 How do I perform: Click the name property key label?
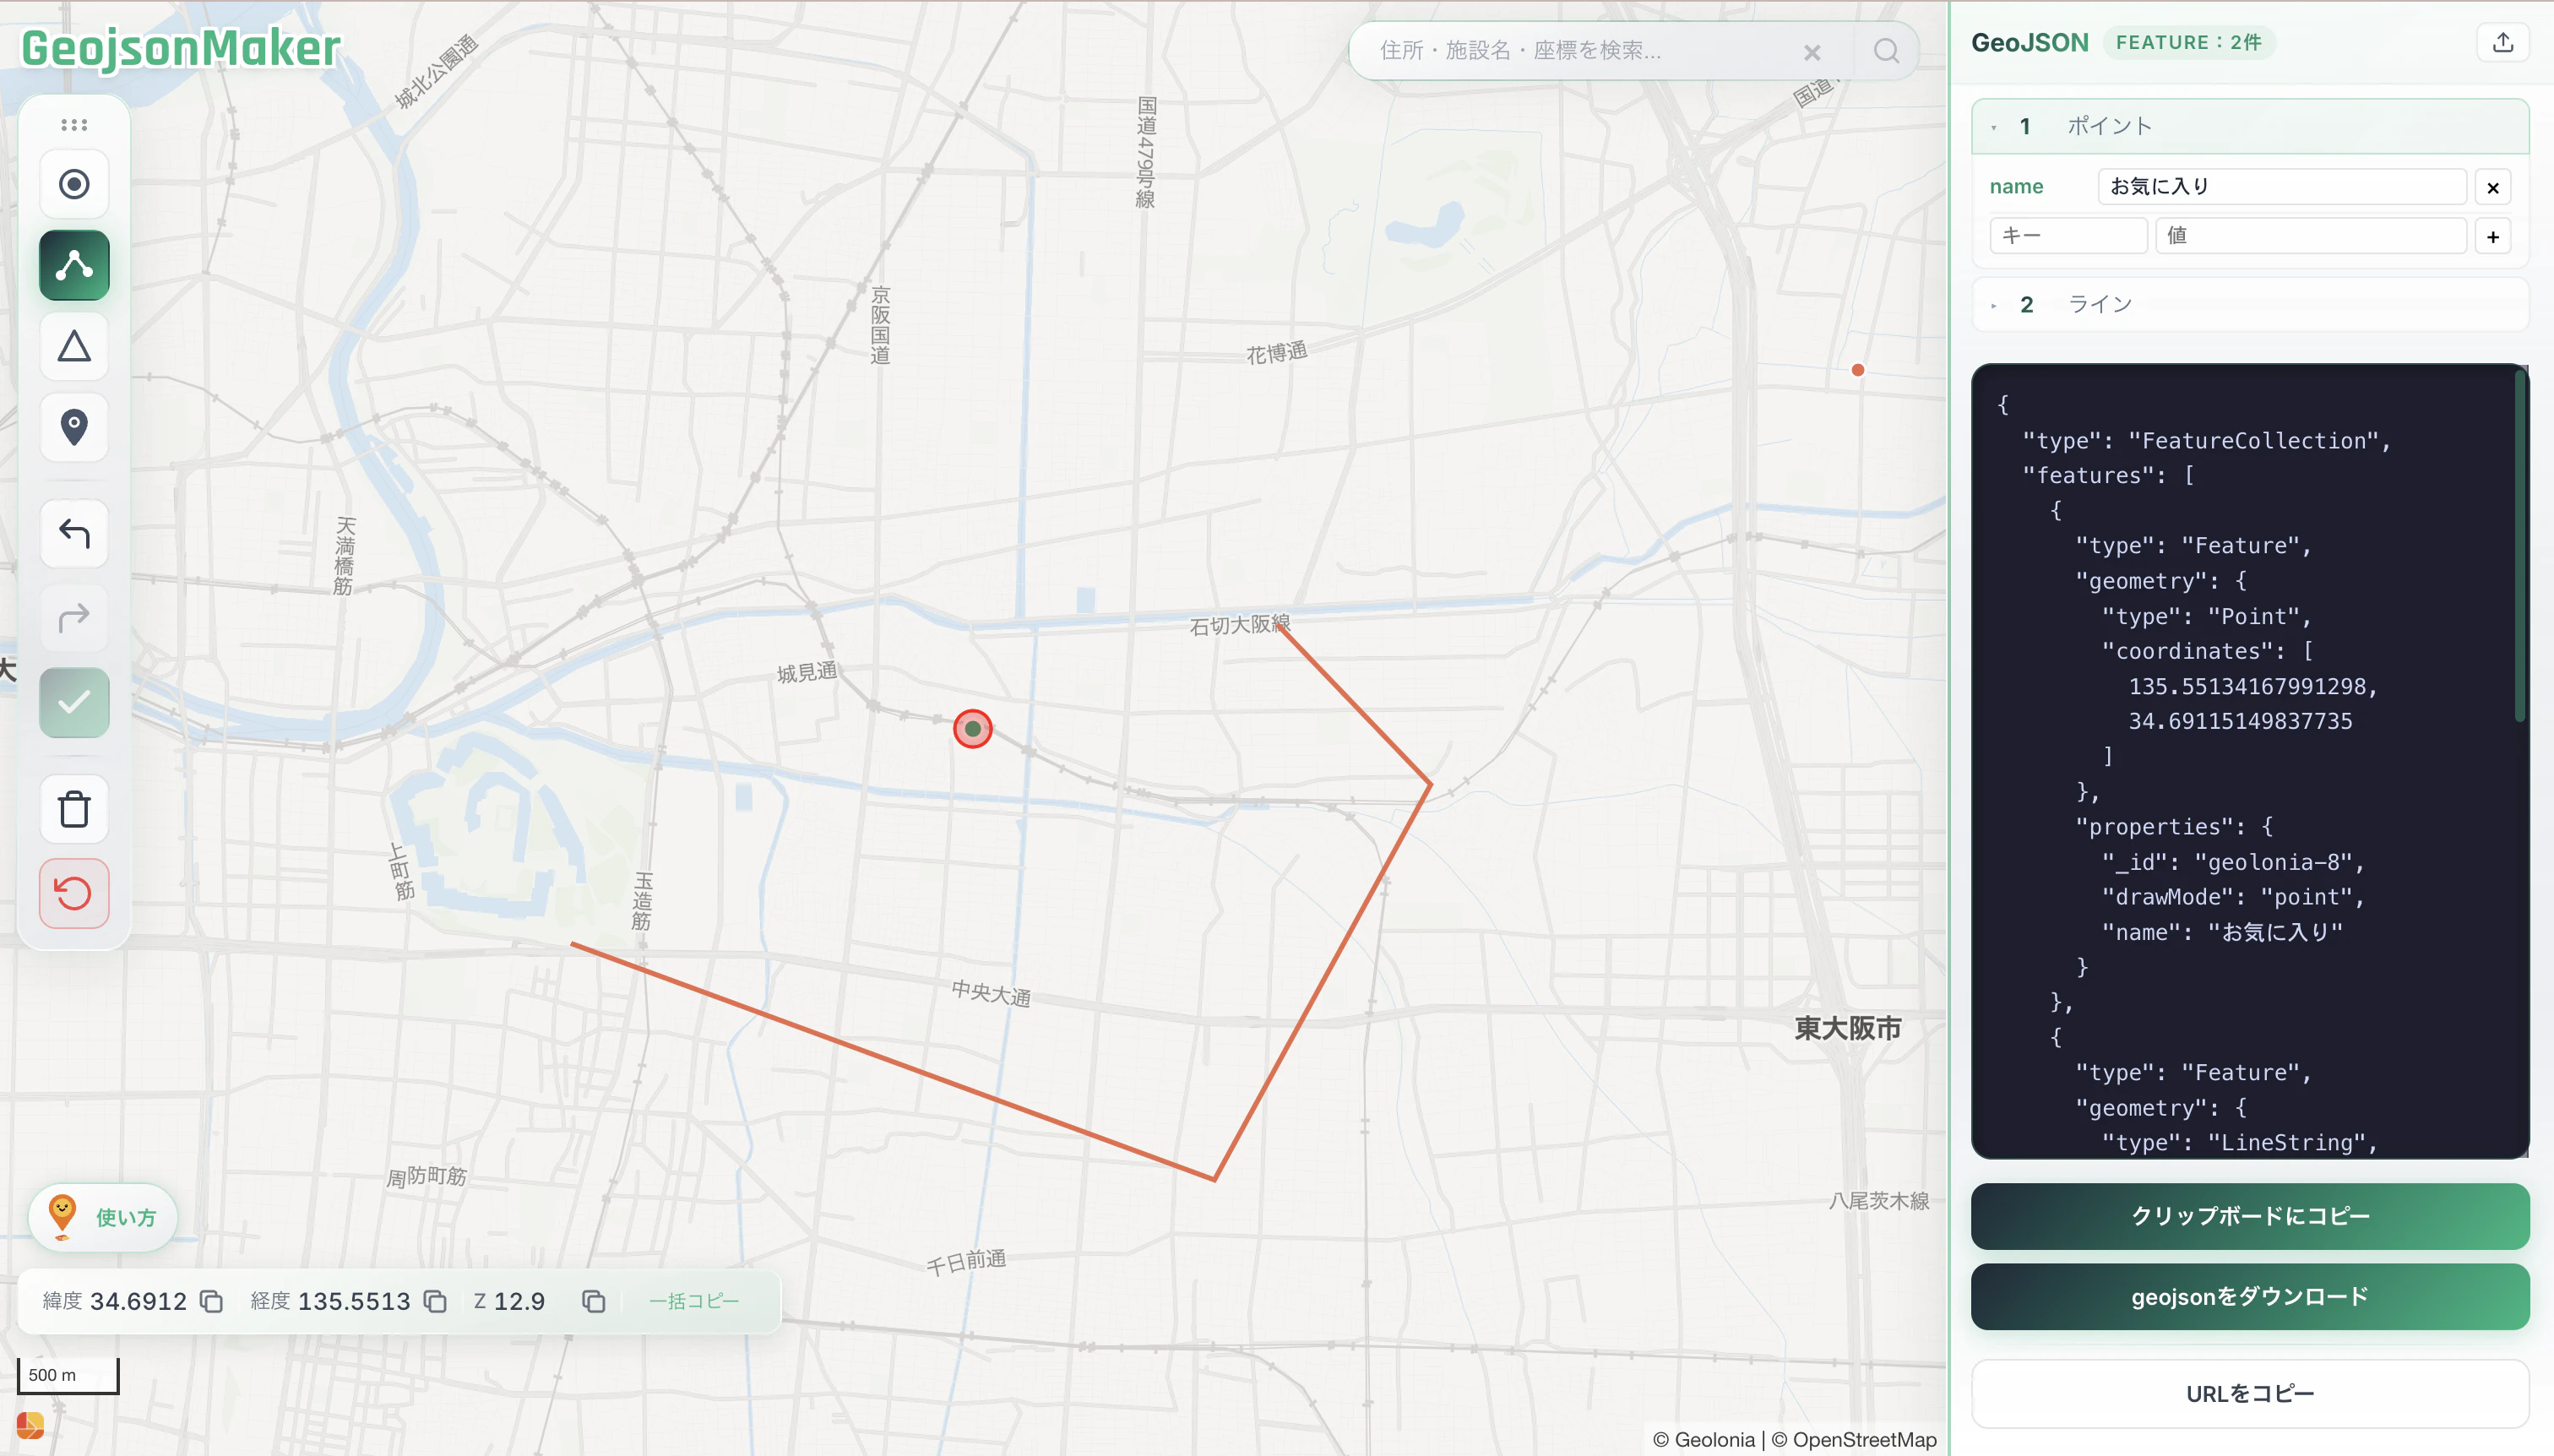pos(2016,187)
